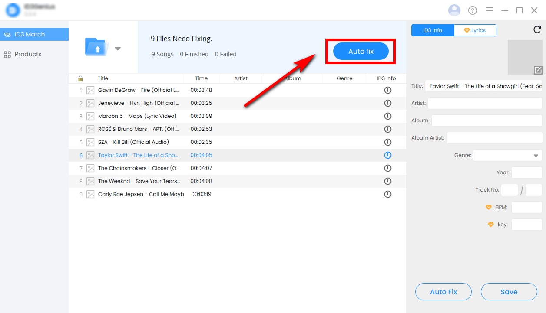Click the refresh icon in ID3 panel
This screenshot has width=546, height=313.
[537, 30]
